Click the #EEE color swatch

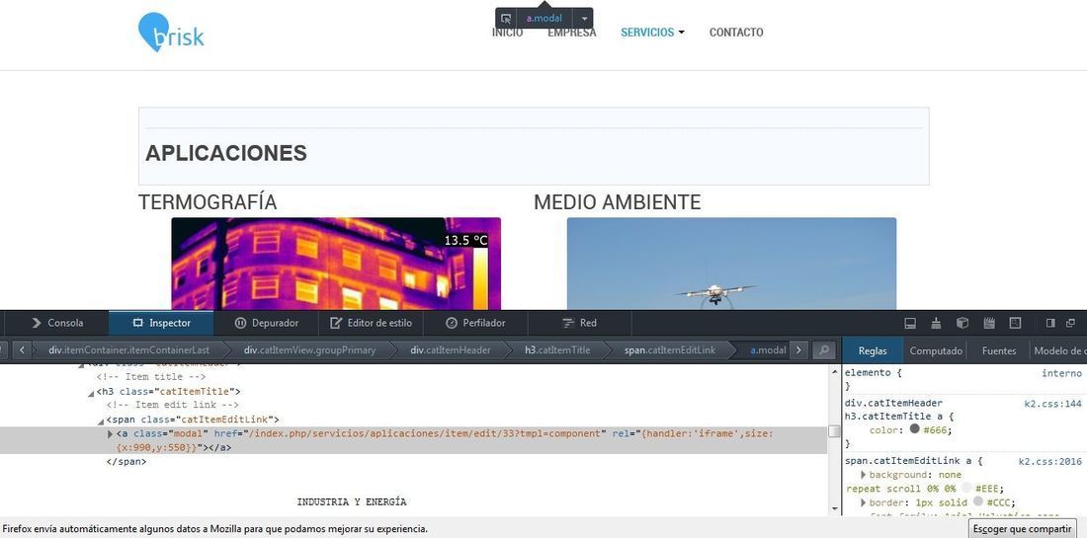[x=965, y=488]
